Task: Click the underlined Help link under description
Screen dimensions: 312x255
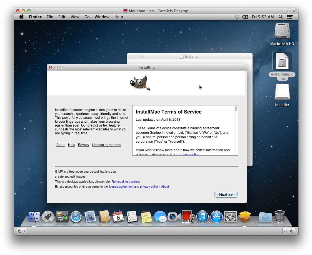Action: [x=71, y=145]
